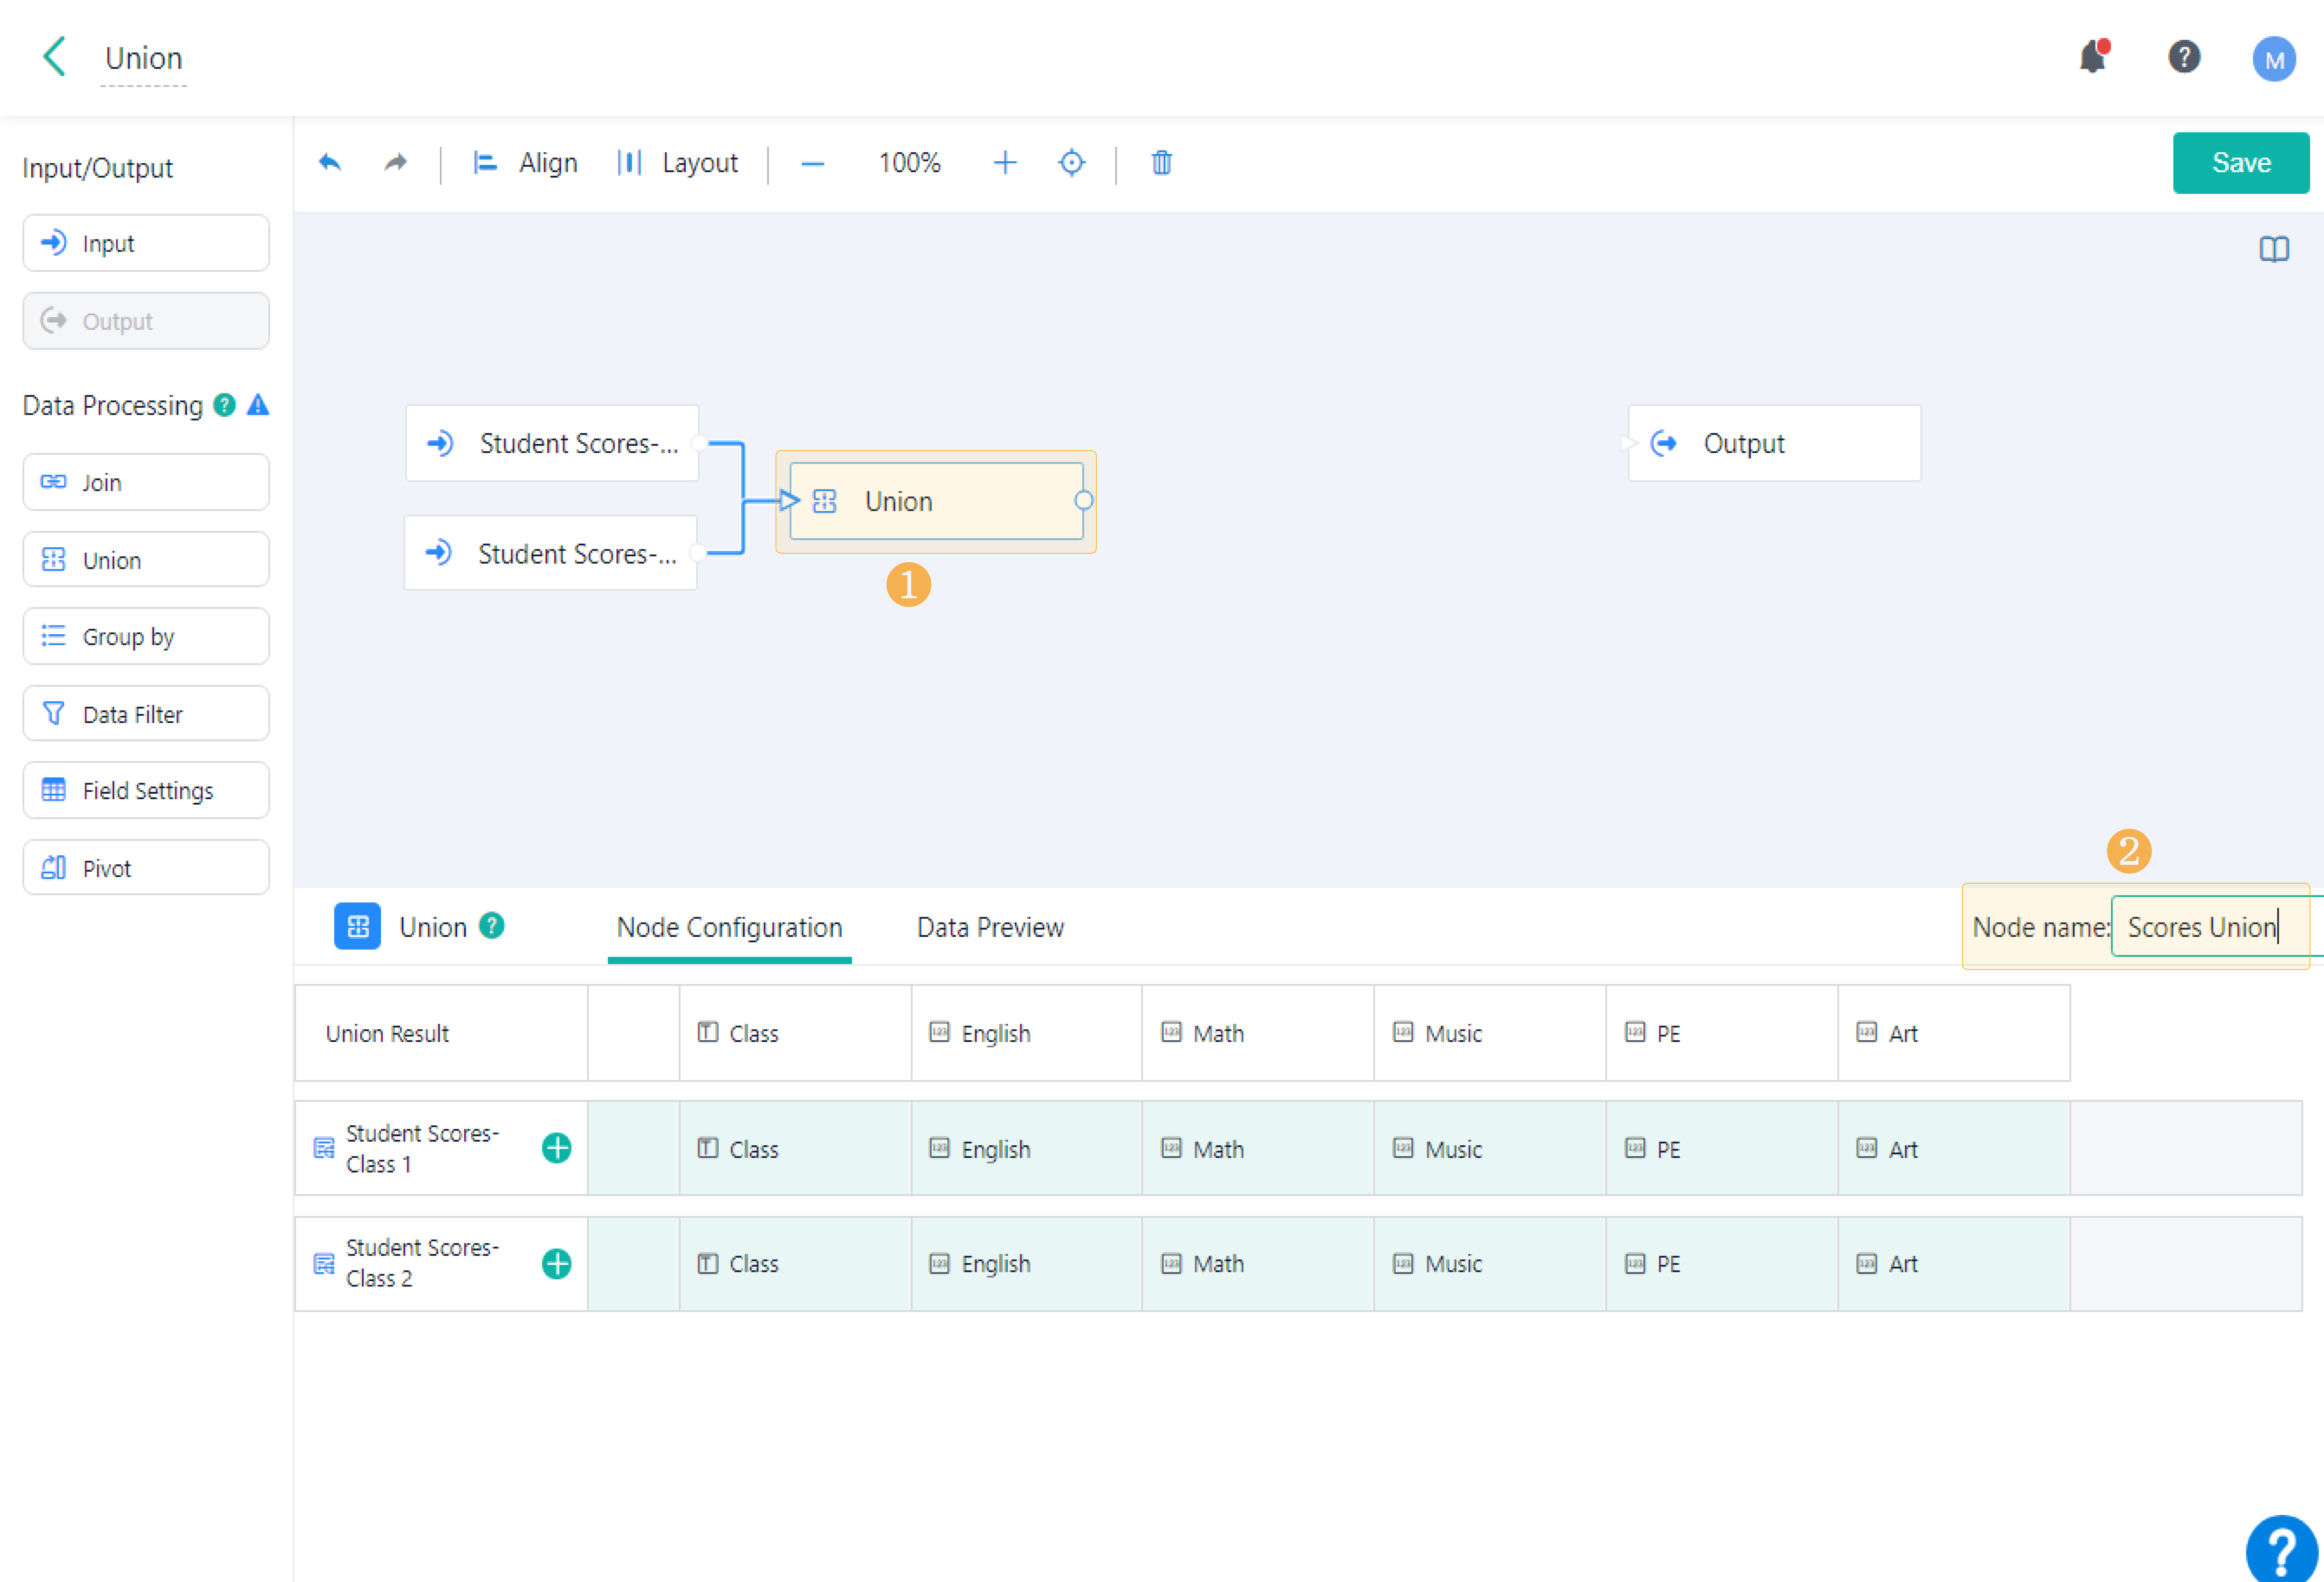
Task: Add a Group by node
Action: (146, 636)
